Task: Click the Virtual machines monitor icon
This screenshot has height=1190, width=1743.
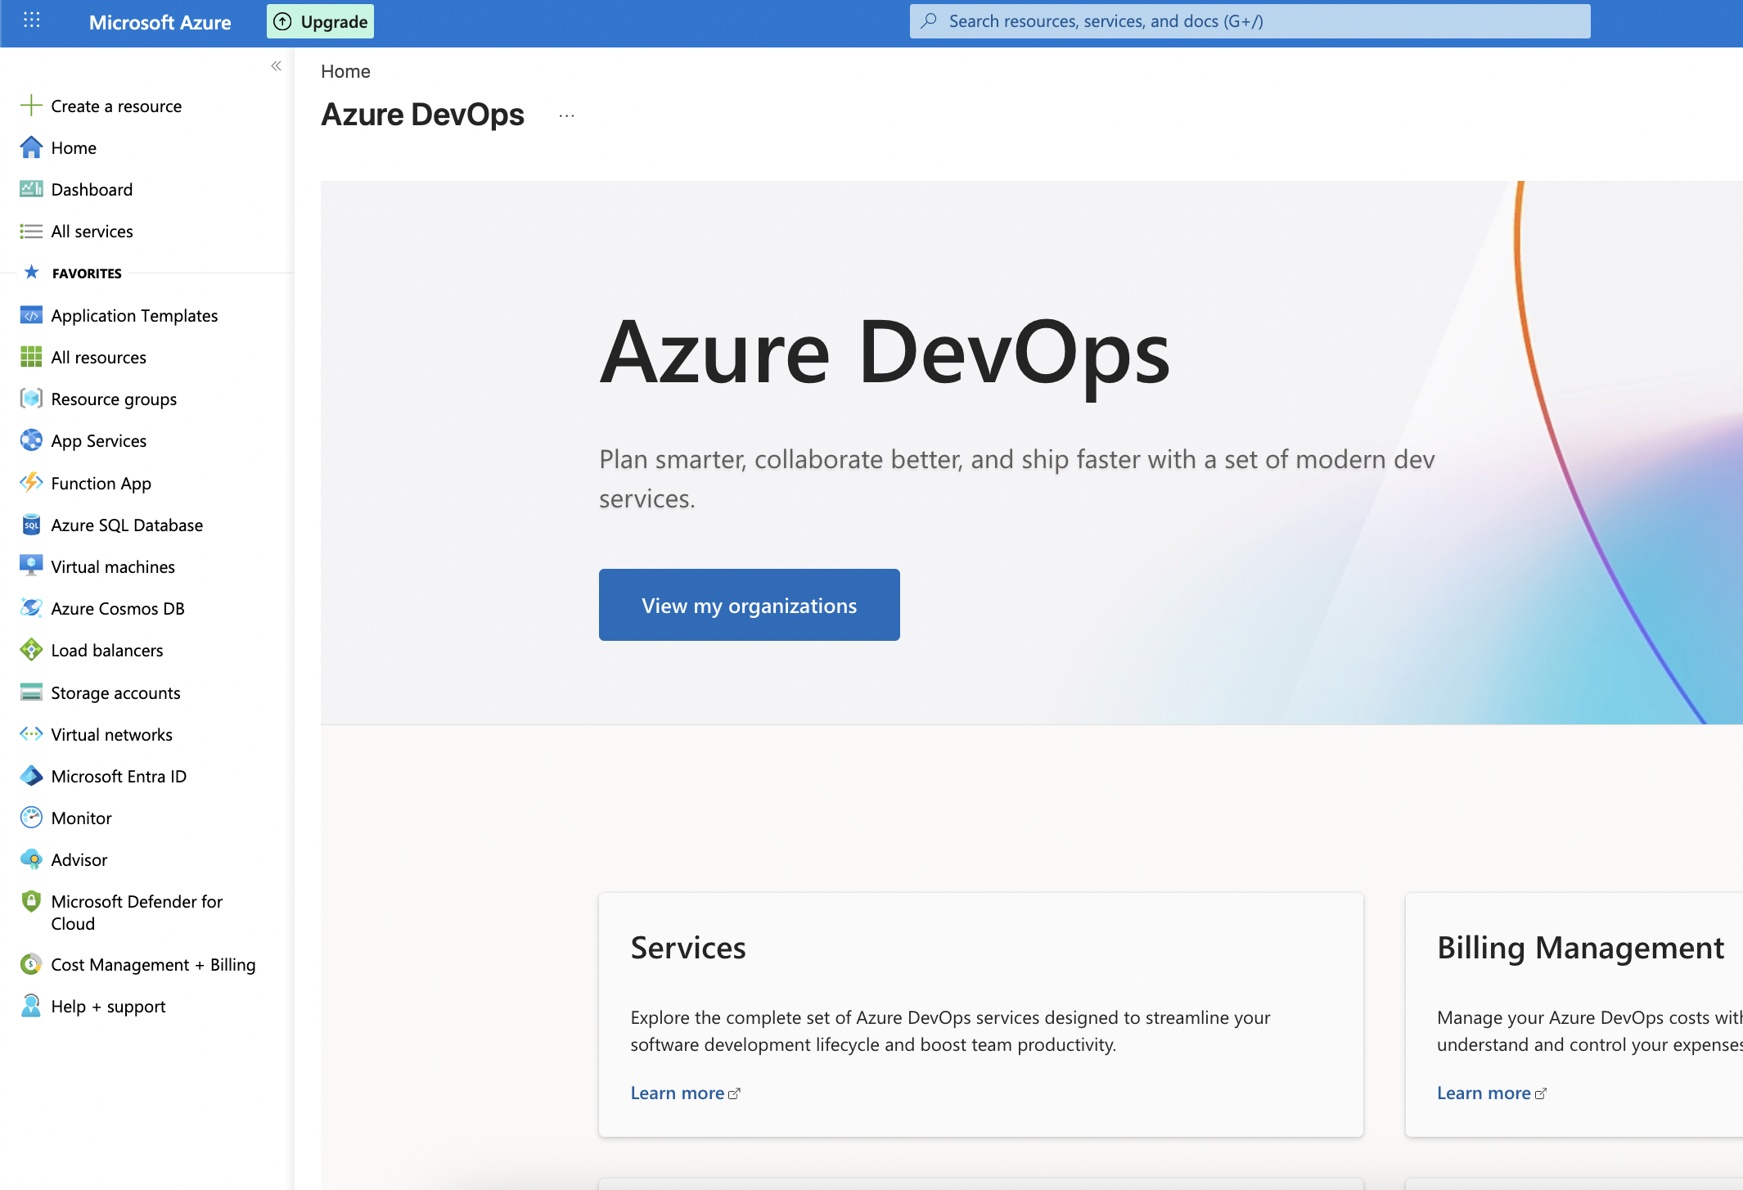Action: pos(31,566)
